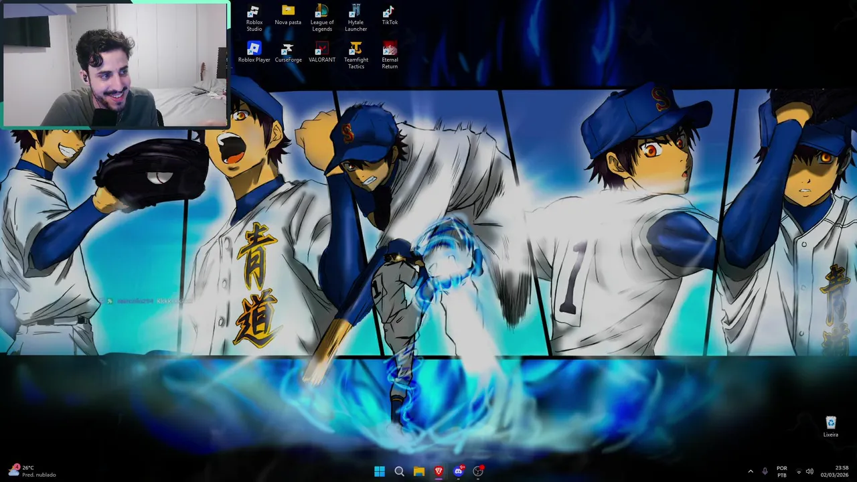Change the POR PTB input language
This screenshot has height=482, width=857.
(781, 471)
